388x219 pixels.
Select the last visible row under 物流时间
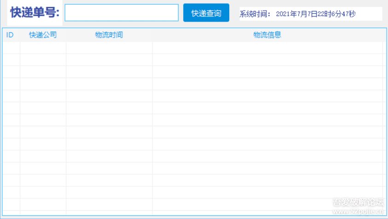coord(109,204)
